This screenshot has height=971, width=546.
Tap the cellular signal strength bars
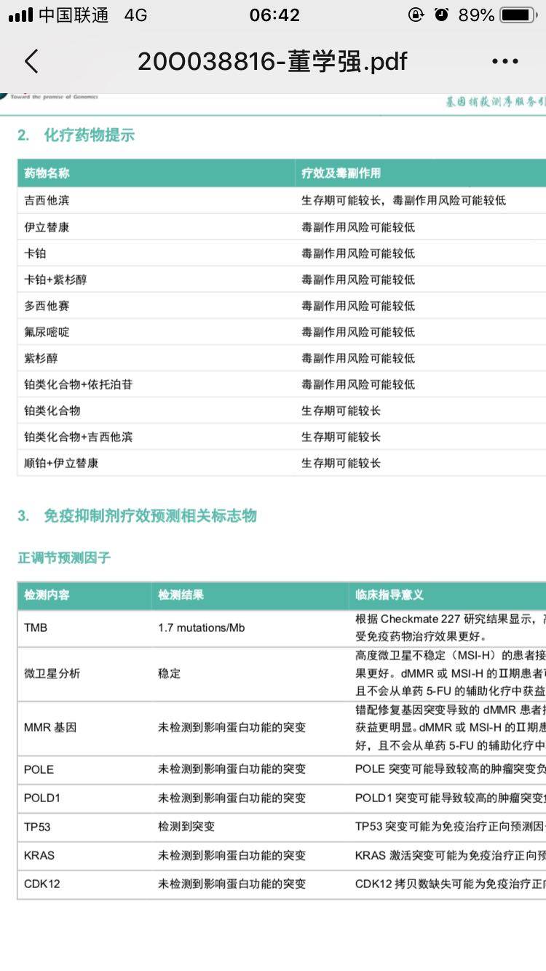21,15
